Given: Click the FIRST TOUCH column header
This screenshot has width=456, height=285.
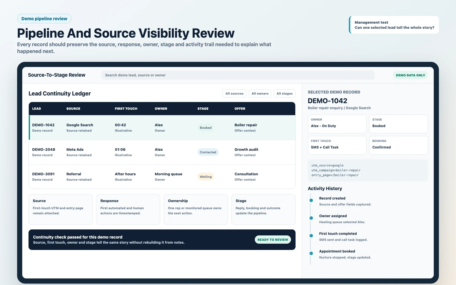Looking at the screenshot, I should tap(126, 109).
